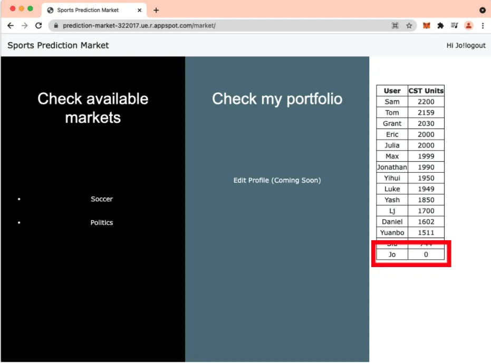
Task: Open the Chrome profile avatar
Action: [468, 26]
